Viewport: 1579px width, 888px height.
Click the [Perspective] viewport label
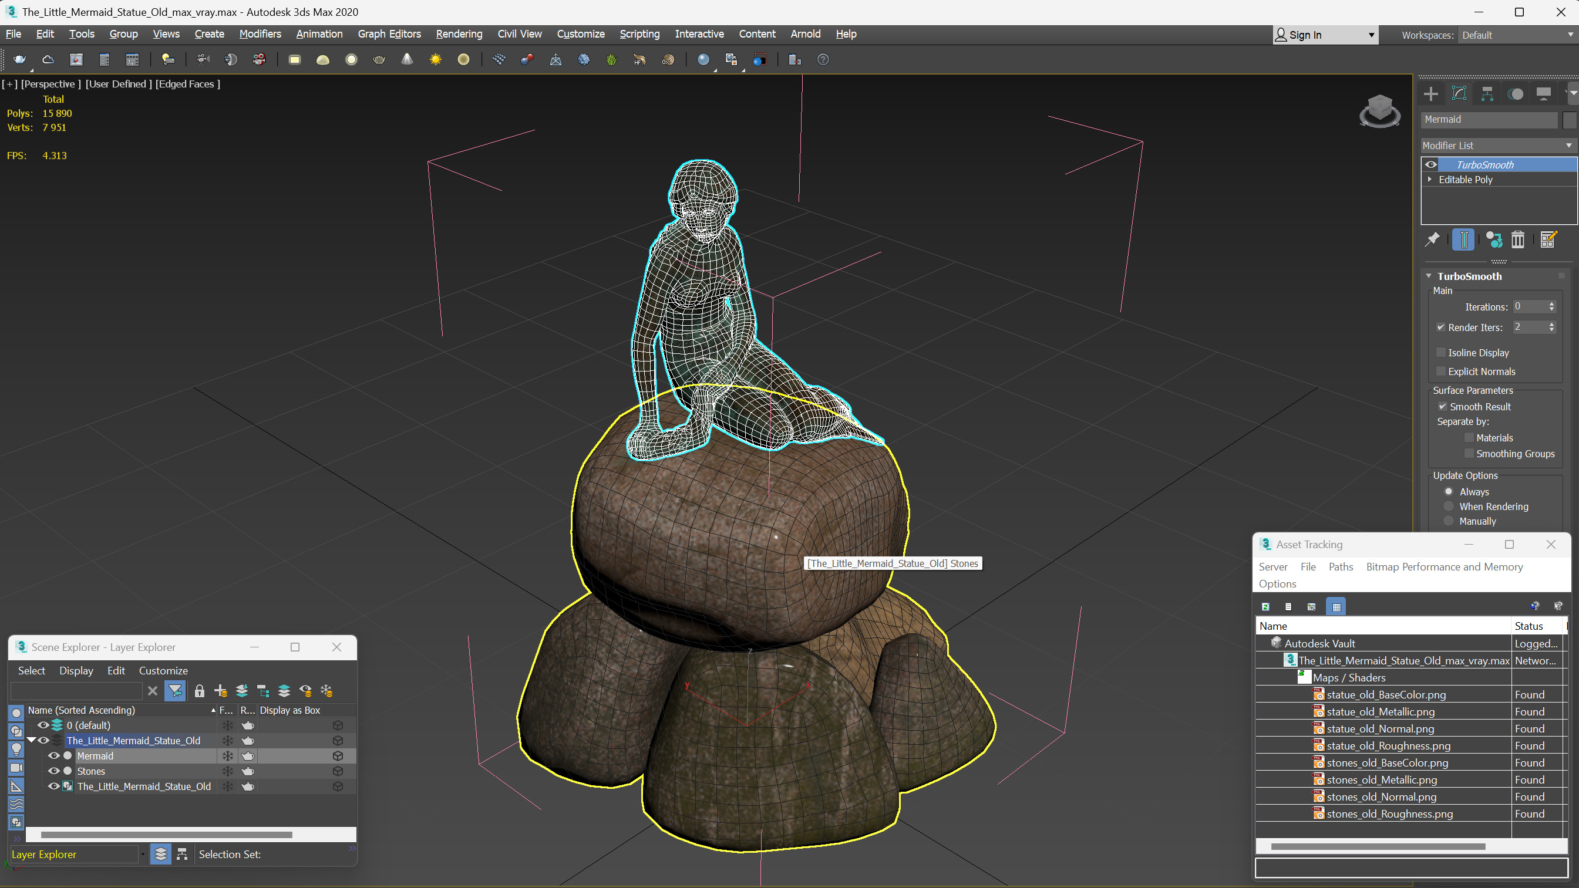click(50, 84)
